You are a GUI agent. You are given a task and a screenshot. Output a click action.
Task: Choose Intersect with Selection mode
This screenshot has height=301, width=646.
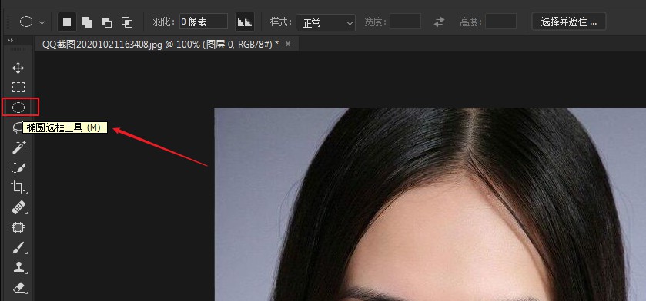[127, 22]
